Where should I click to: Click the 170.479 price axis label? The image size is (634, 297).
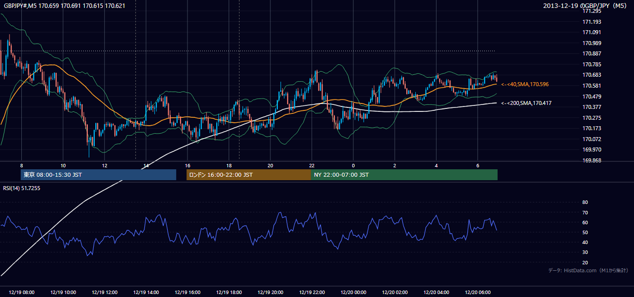(x=592, y=97)
